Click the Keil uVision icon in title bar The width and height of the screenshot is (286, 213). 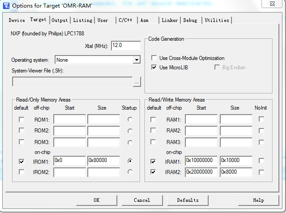(6, 5)
